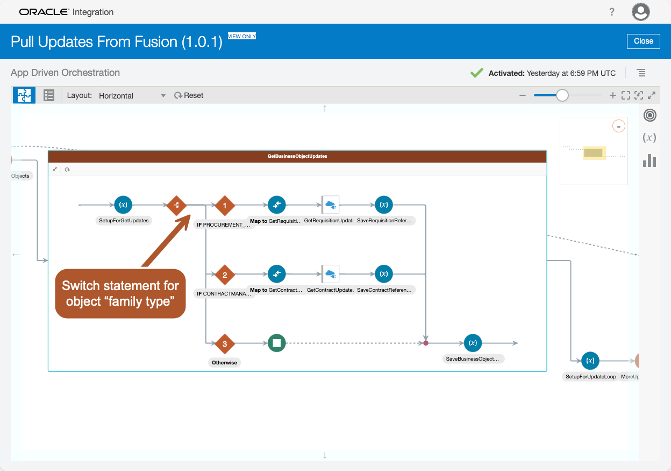Open global variables (x) side panel

649,137
